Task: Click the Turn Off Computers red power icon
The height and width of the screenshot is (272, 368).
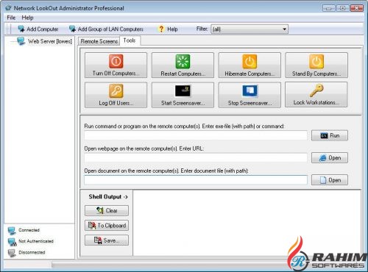Action: tap(116, 61)
